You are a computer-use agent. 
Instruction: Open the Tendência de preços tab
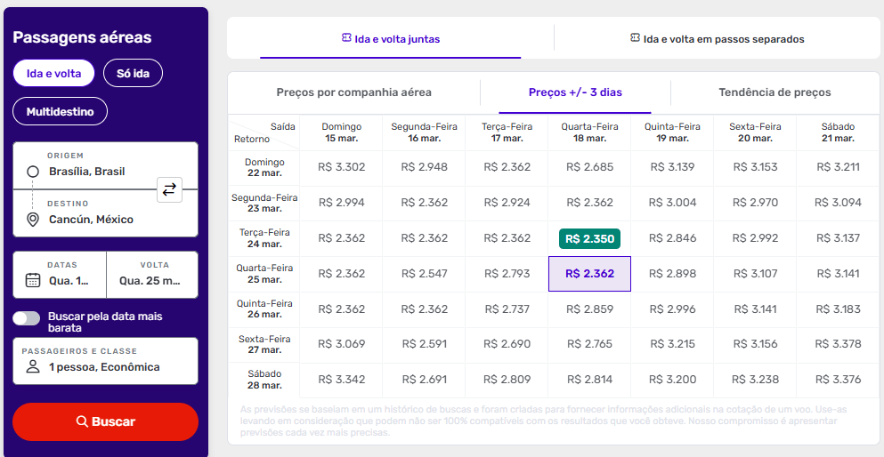[x=775, y=92]
